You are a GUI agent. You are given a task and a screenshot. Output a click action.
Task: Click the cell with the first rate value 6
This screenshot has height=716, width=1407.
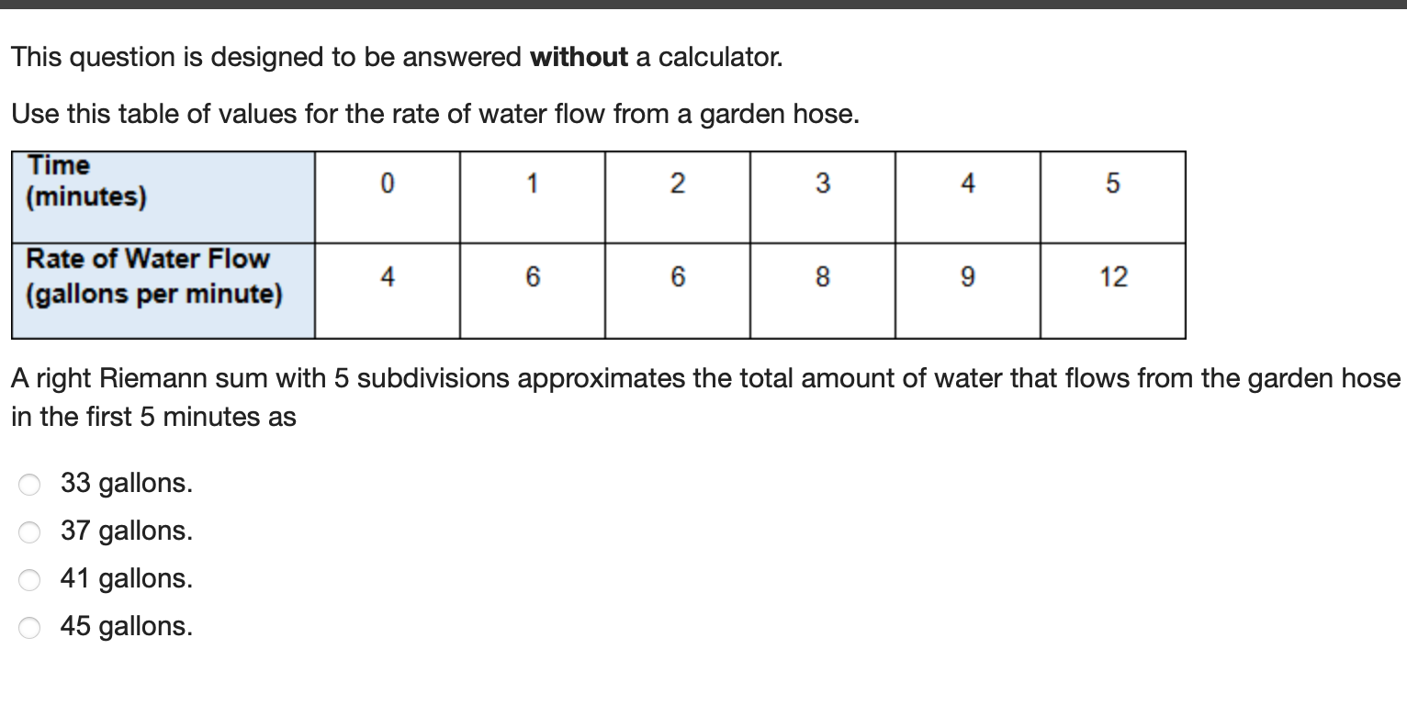(x=532, y=275)
